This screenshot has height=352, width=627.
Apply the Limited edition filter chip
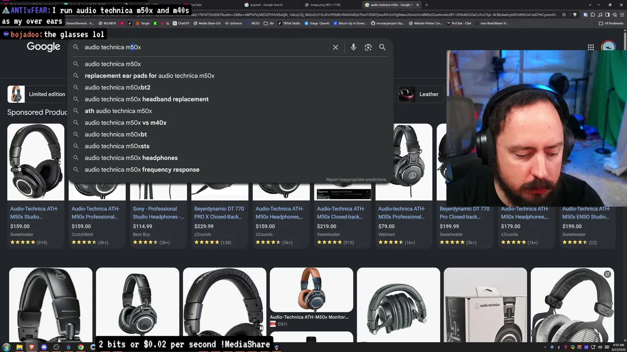pyautogui.click(x=37, y=94)
